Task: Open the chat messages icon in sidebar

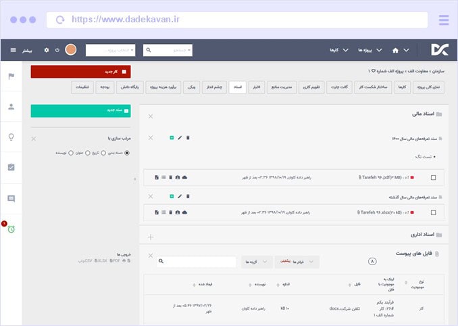Action: (11, 198)
